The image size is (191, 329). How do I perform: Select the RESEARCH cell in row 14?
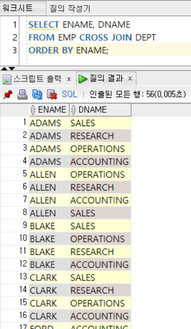click(x=100, y=290)
